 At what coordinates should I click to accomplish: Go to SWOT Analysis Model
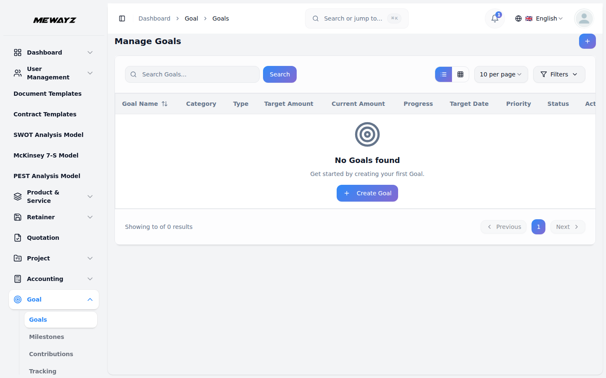point(48,135)
